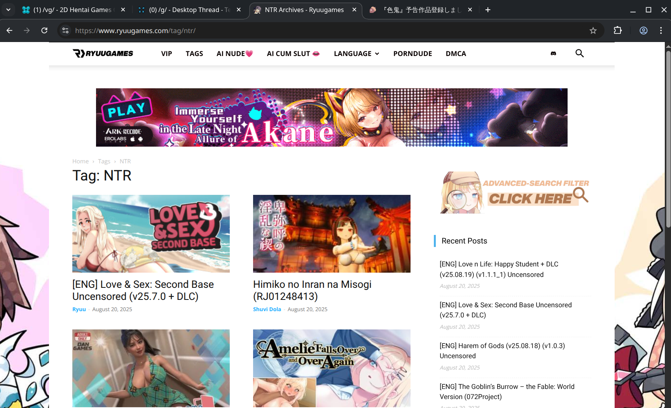Open the PORNDUDE menu link
671x408 pixels.
click(413, 54)
